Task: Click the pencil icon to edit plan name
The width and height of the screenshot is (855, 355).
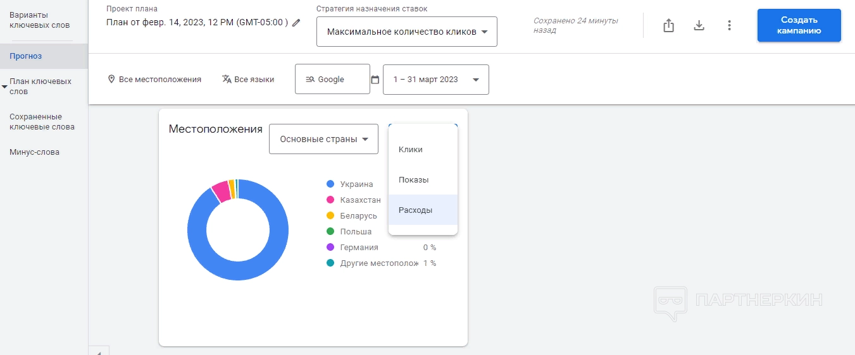Action: coord(296,23)
